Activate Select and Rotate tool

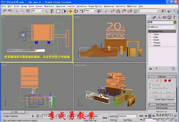point(76,11)
